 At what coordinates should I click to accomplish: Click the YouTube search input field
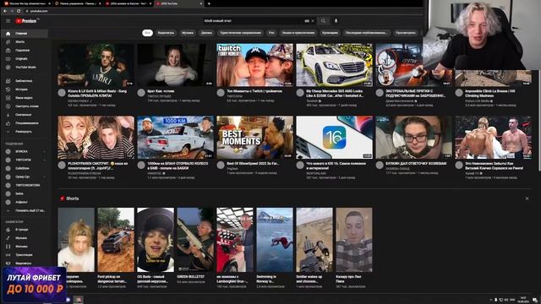click(254, 21)
